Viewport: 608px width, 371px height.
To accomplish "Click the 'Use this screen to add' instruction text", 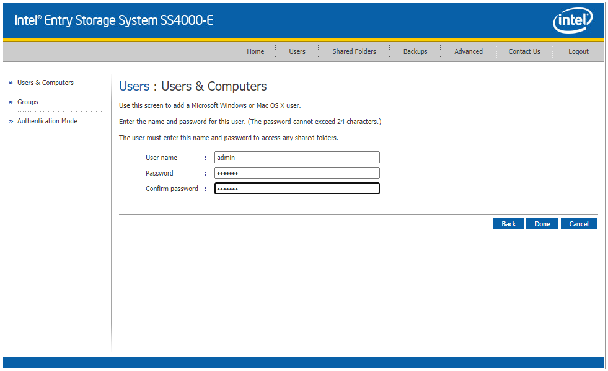I will pos(209,105).
